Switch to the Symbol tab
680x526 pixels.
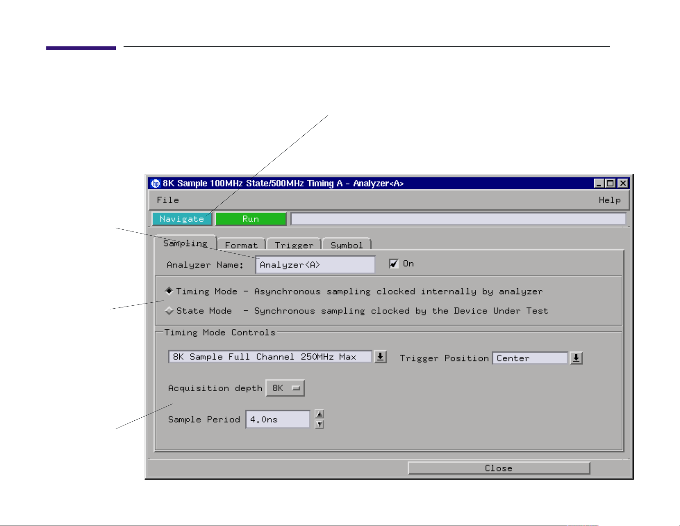[x=347, y=244]
